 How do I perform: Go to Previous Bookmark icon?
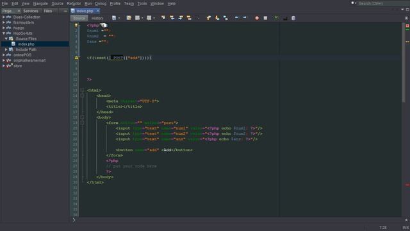209,18
